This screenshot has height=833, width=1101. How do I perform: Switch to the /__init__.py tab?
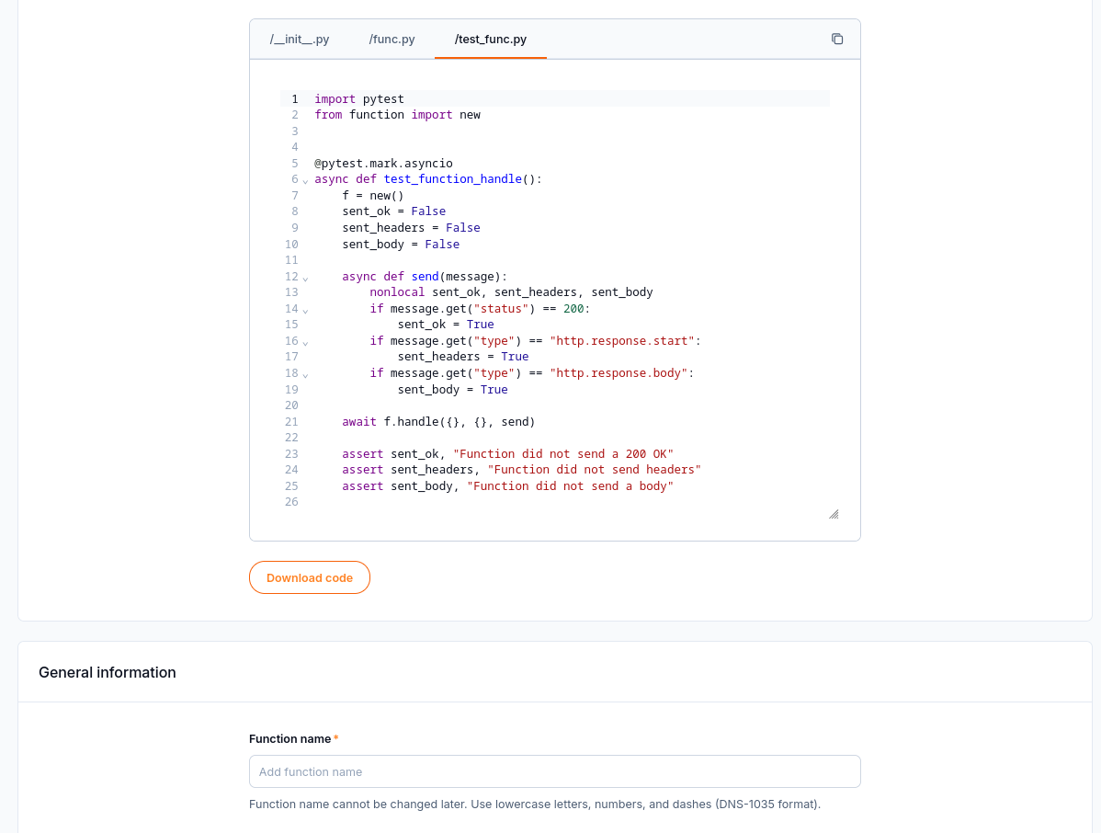click(x=299, y=40)
